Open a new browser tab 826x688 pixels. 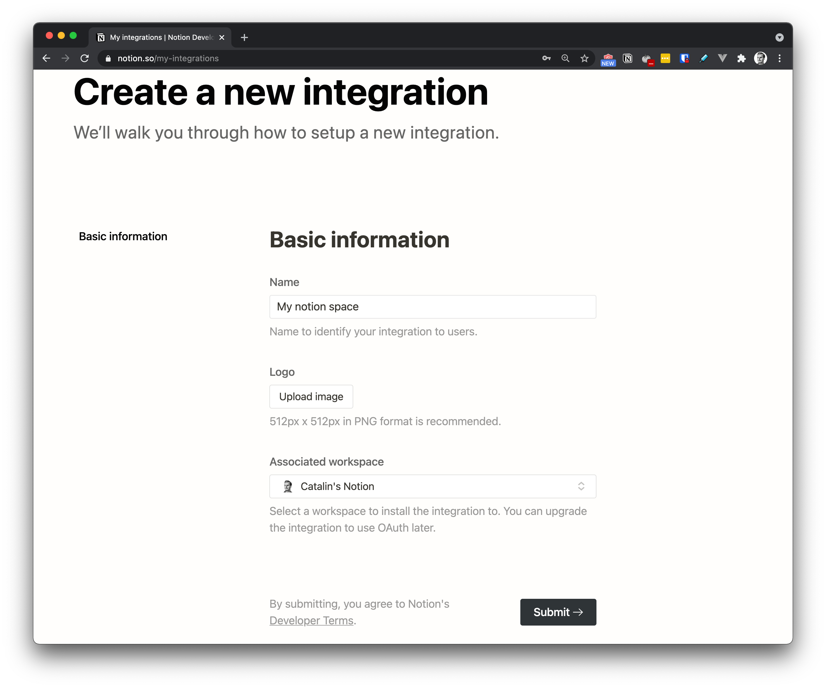[x=244, y=37]
